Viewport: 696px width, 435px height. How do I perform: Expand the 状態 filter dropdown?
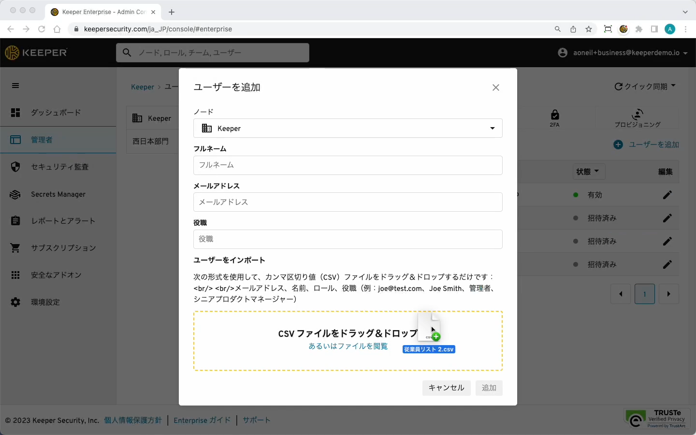[588, 172]
